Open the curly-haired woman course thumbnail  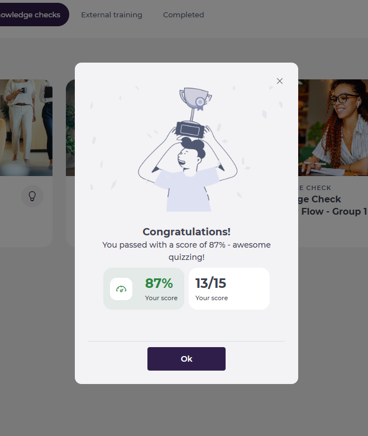333,127
